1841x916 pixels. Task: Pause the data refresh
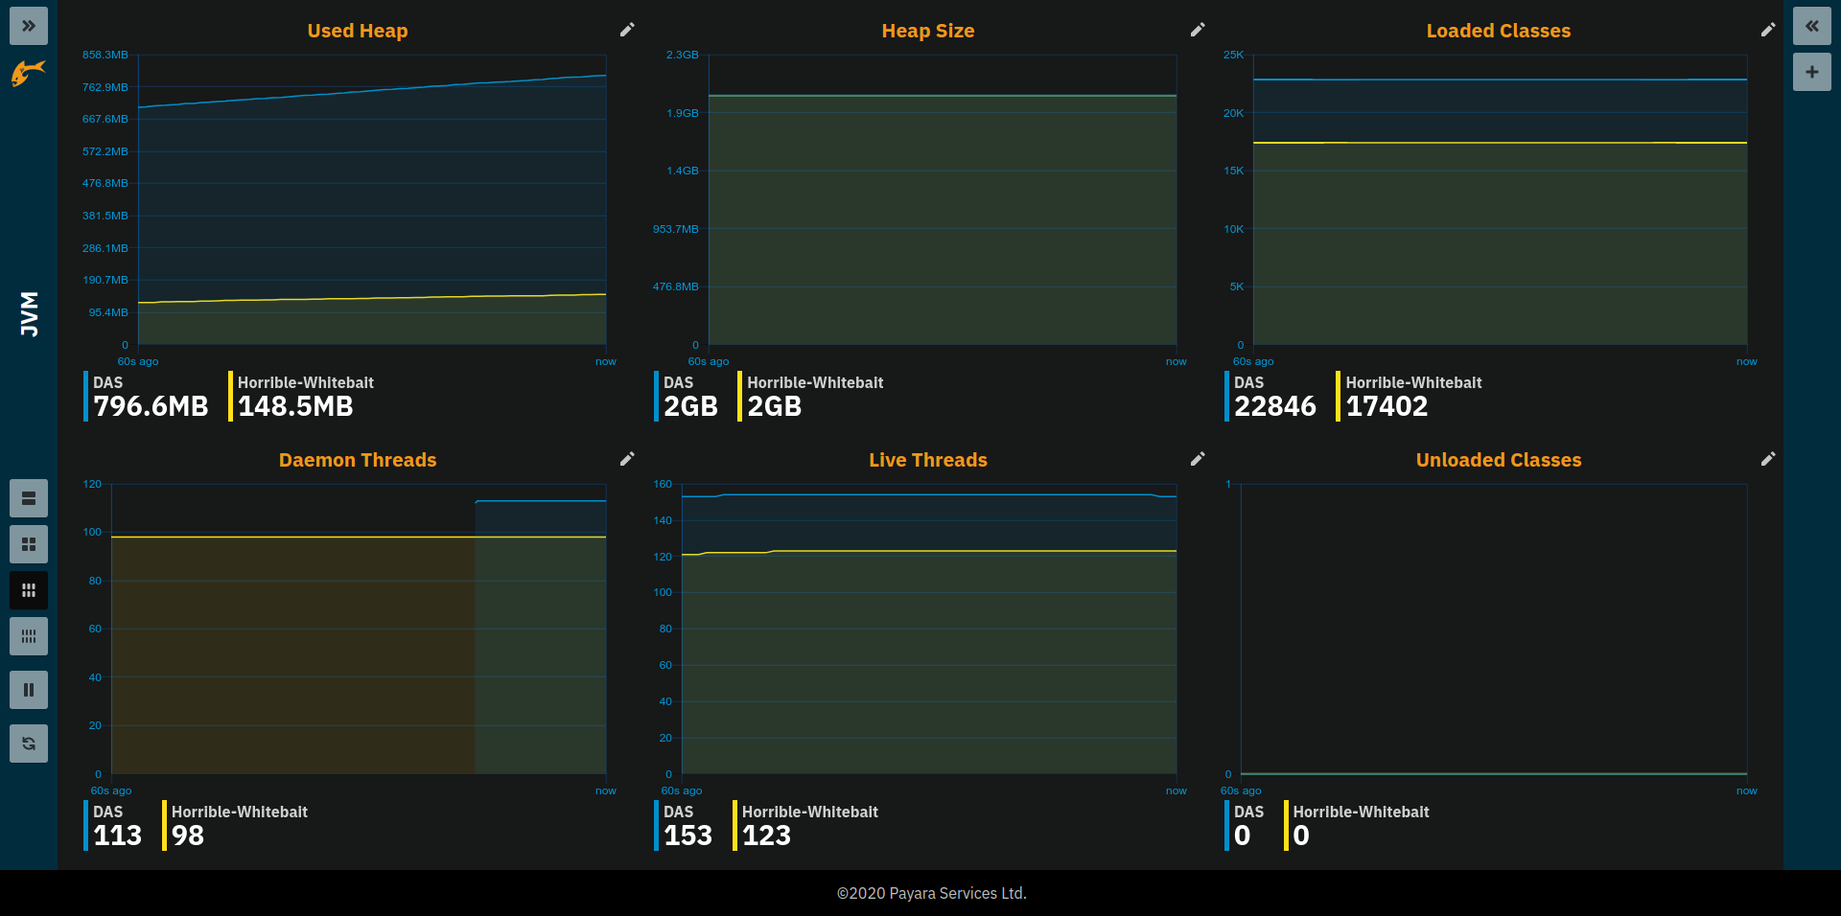tap(29, 690)
